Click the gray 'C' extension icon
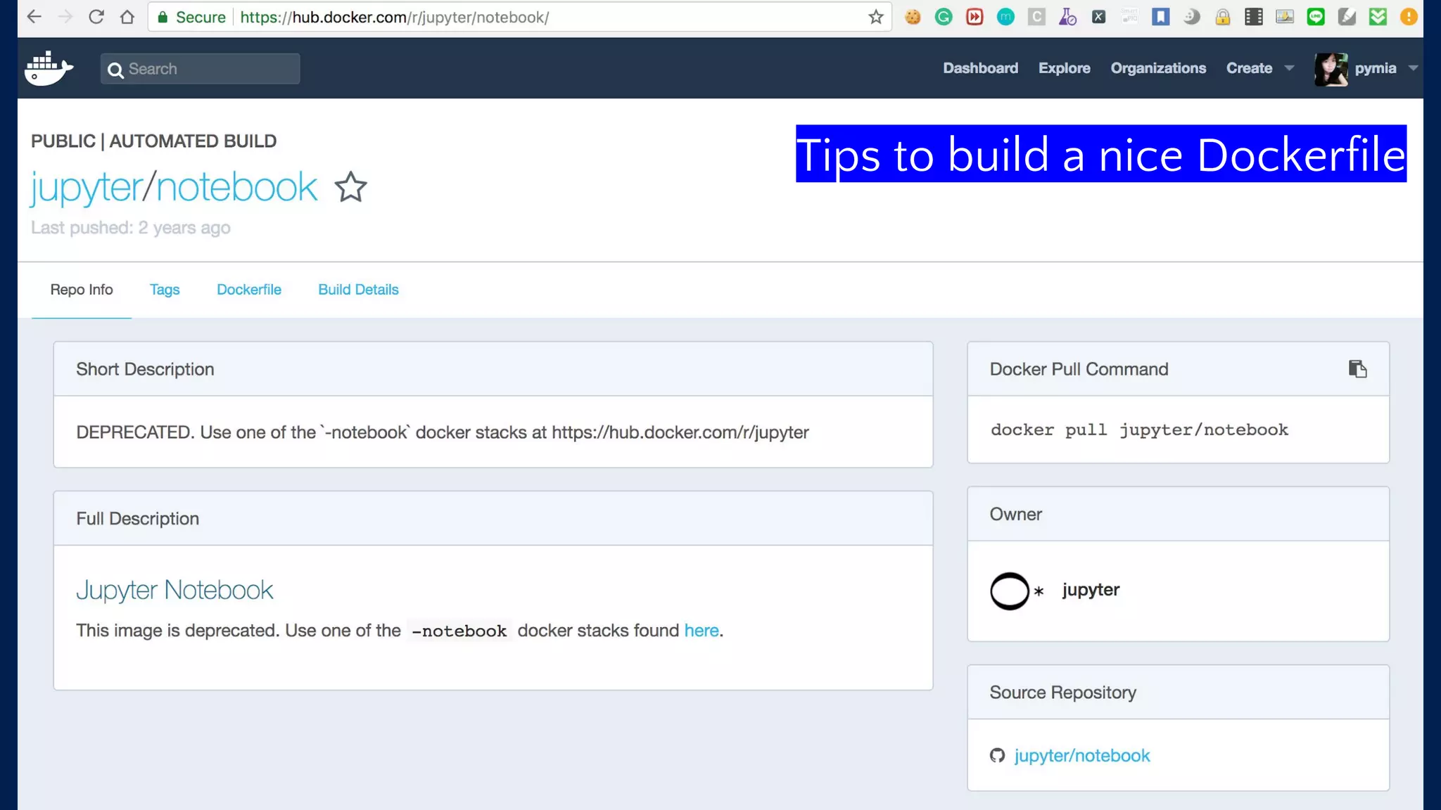Viewport: 1441px width, 810px height. [x=1036, y=17]
